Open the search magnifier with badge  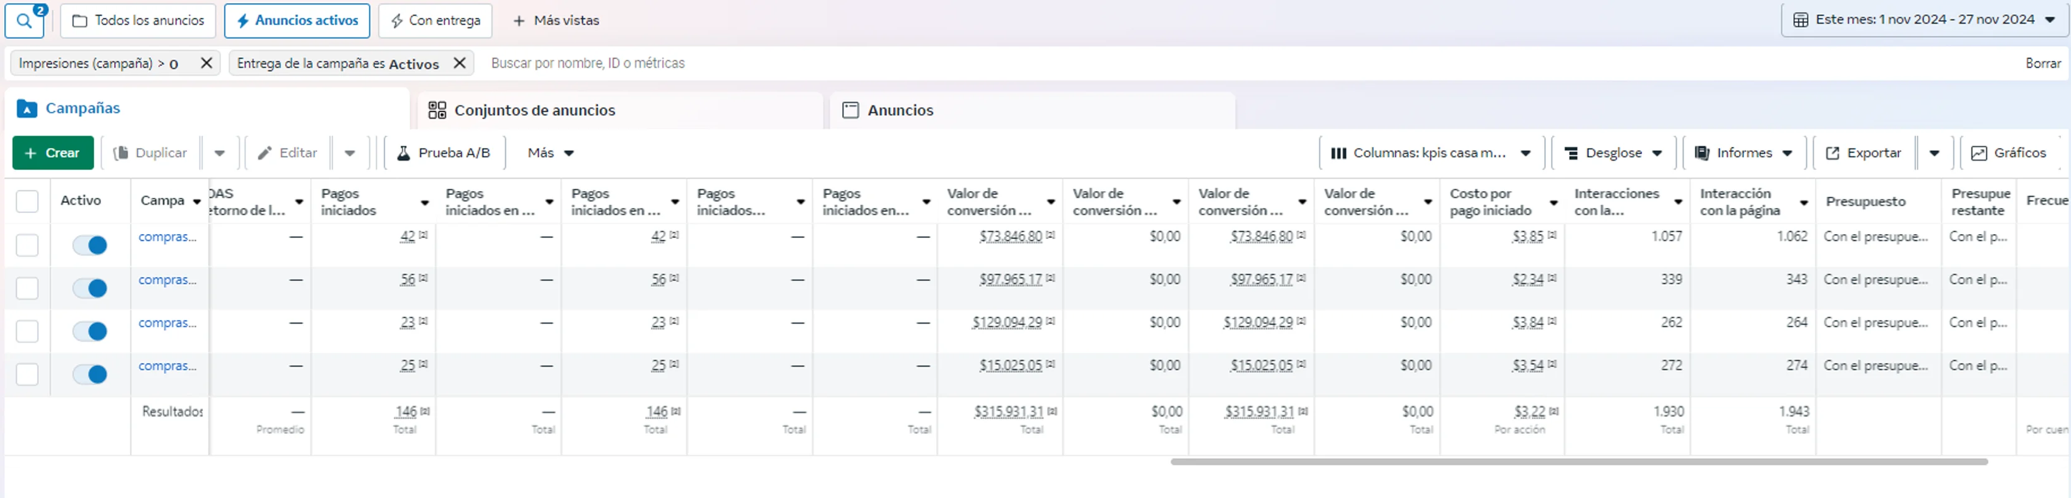[24, 20]
